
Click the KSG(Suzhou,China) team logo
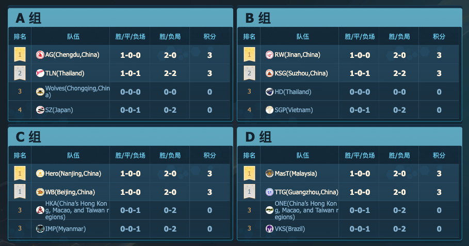click(269, 73)
